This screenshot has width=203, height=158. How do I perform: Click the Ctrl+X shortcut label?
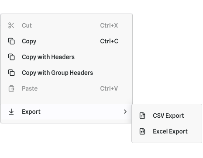click(109, 25)
